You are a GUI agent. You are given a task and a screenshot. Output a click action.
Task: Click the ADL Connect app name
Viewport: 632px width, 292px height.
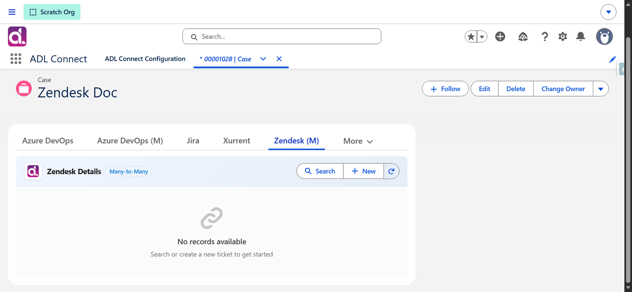tap(58, 59)
